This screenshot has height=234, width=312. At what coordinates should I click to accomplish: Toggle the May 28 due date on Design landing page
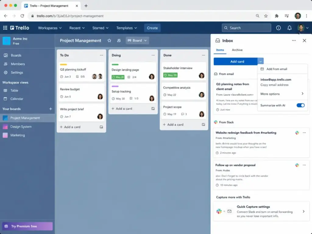118,77
